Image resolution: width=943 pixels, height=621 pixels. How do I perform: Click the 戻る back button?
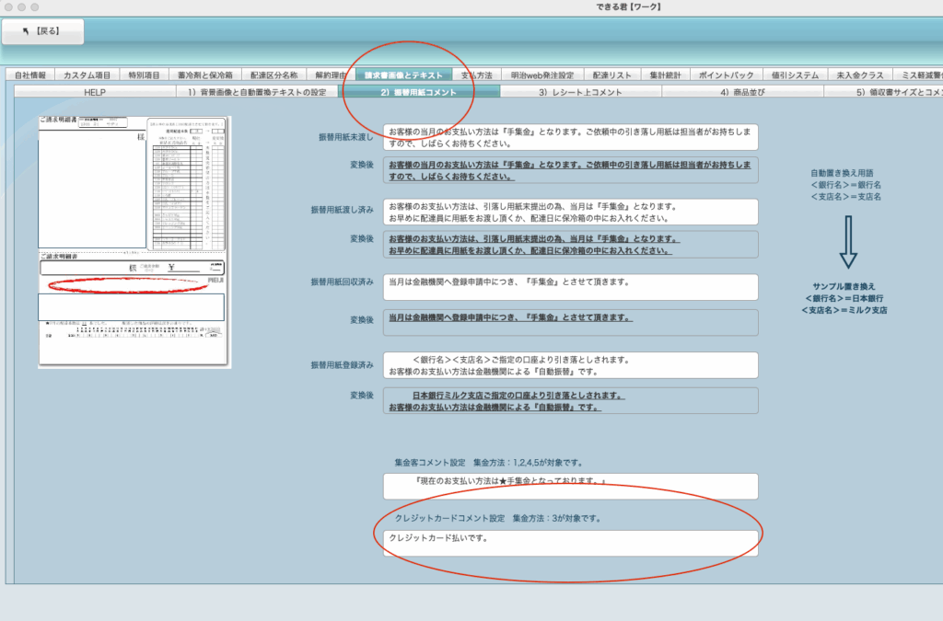pos(42,31)
